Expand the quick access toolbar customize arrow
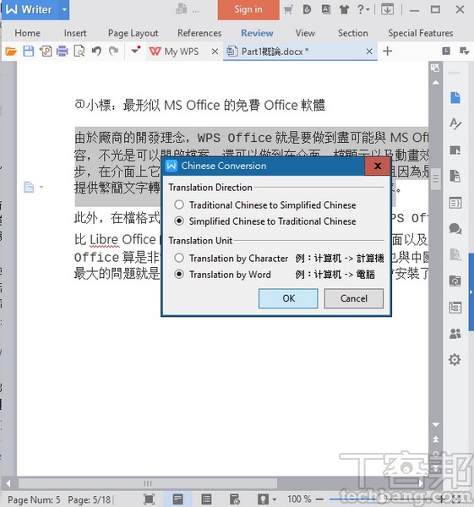474x507 pixels. click(x=135, y=51)
